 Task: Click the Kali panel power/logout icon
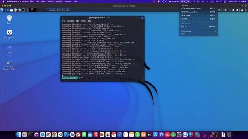coord(246,10)
